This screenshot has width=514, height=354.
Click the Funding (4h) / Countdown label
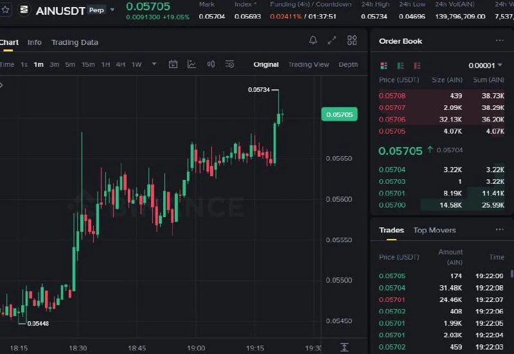point(310,4)
